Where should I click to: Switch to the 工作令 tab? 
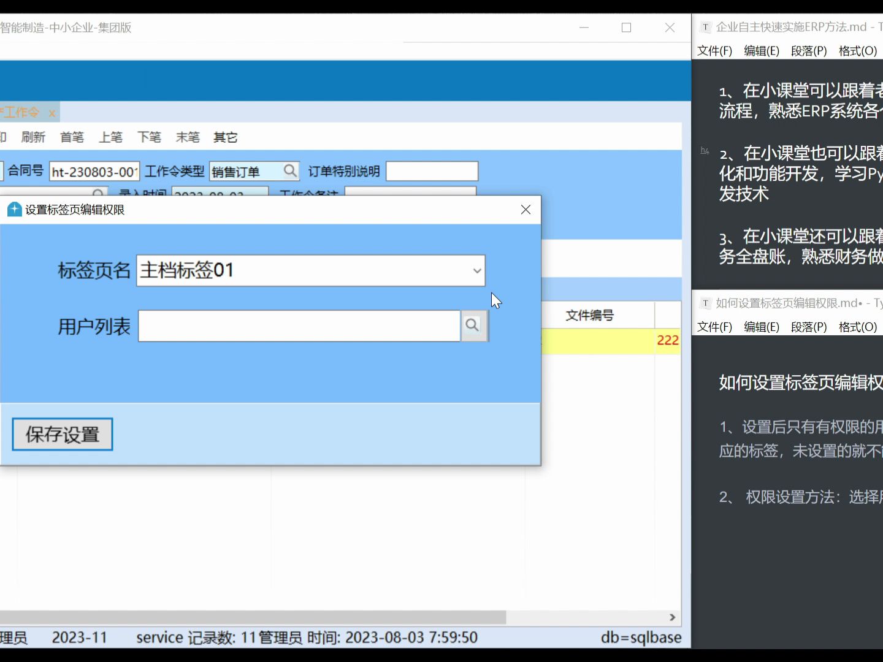pyautogui.click(x=21, y=112)
